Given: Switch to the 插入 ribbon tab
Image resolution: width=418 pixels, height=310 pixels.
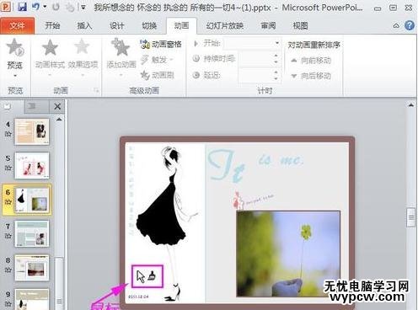Looking at the screenshot, I should click(85, 25).
